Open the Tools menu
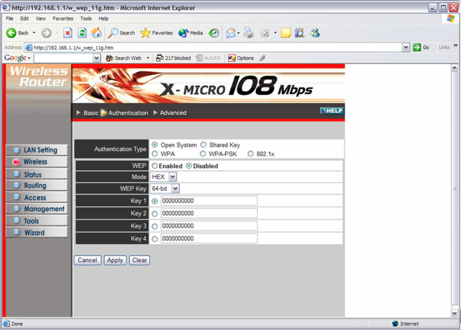The image size is (461, 330). tap(86, 19)
